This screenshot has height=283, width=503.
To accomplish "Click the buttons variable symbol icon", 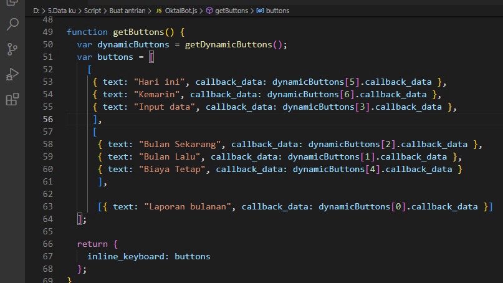I will click(260, 11).
